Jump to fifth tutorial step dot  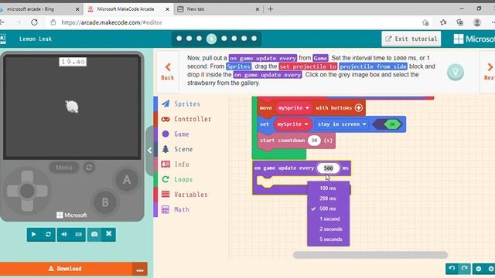tap(224, 39)
